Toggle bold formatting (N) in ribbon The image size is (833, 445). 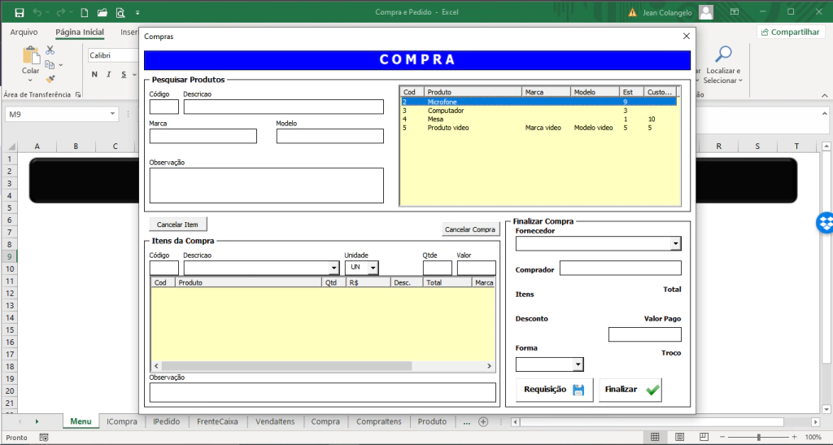[x=95, y=75]
